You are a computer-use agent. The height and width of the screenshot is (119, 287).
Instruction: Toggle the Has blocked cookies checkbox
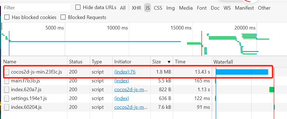pos(7,17)
